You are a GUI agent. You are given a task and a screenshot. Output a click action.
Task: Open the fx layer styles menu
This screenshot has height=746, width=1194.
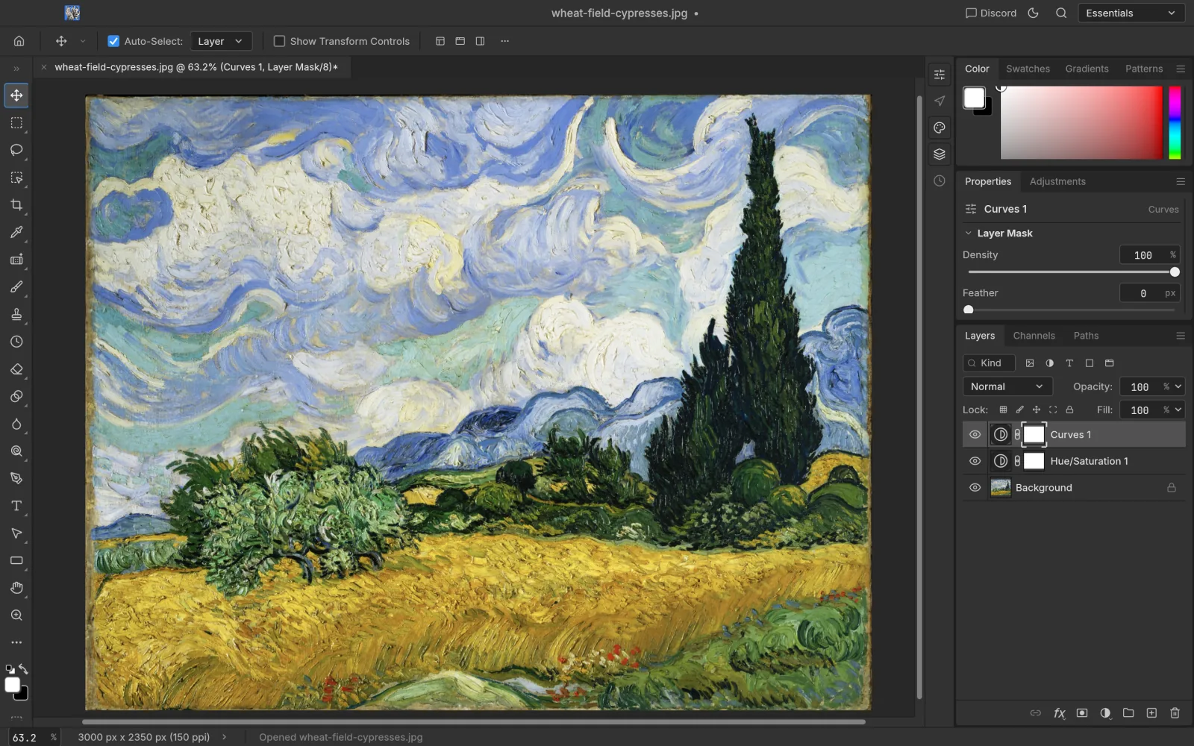point(1059,713)
